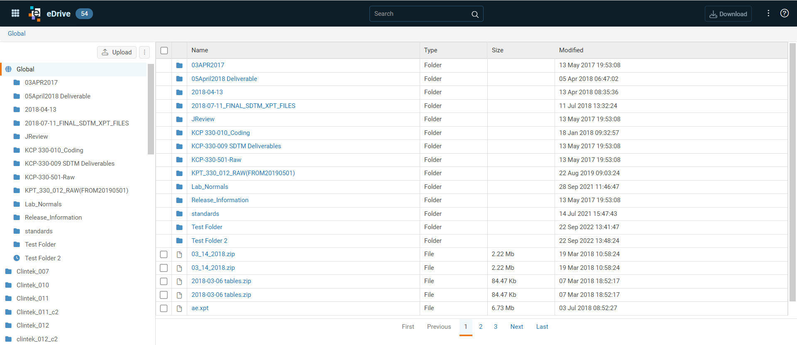The image size is (797, 345).
Task: Click the main table vertical scrollbar
Action: pyautogui.click(x=792, y=172)
